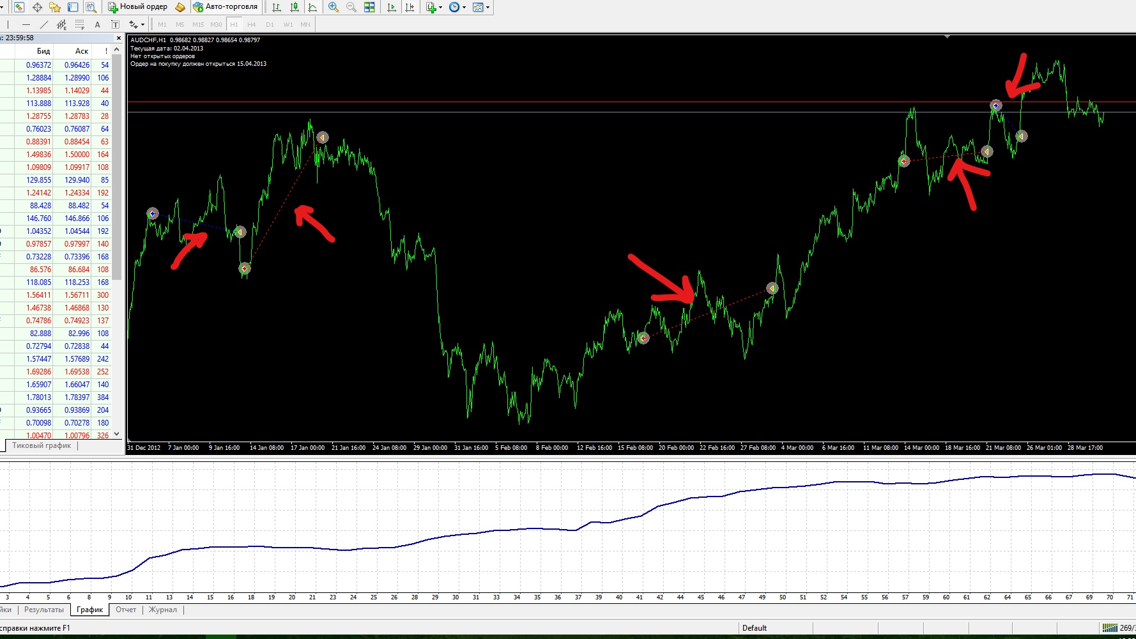Viewport: 1136px width, 639px height.
Task: Select the bid value 0.96372
Action: (x=38, y=65)
